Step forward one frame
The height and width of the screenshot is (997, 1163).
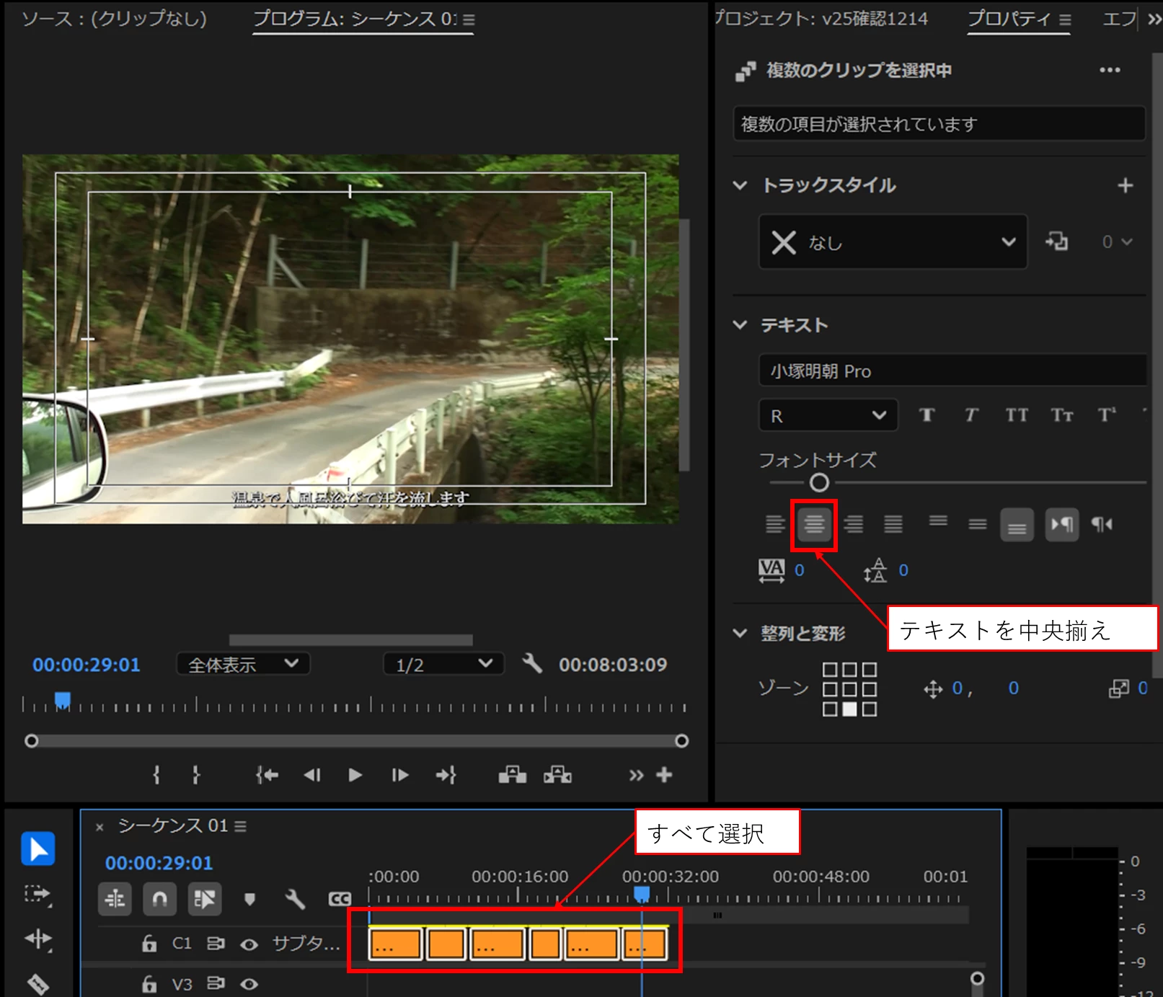400,775
